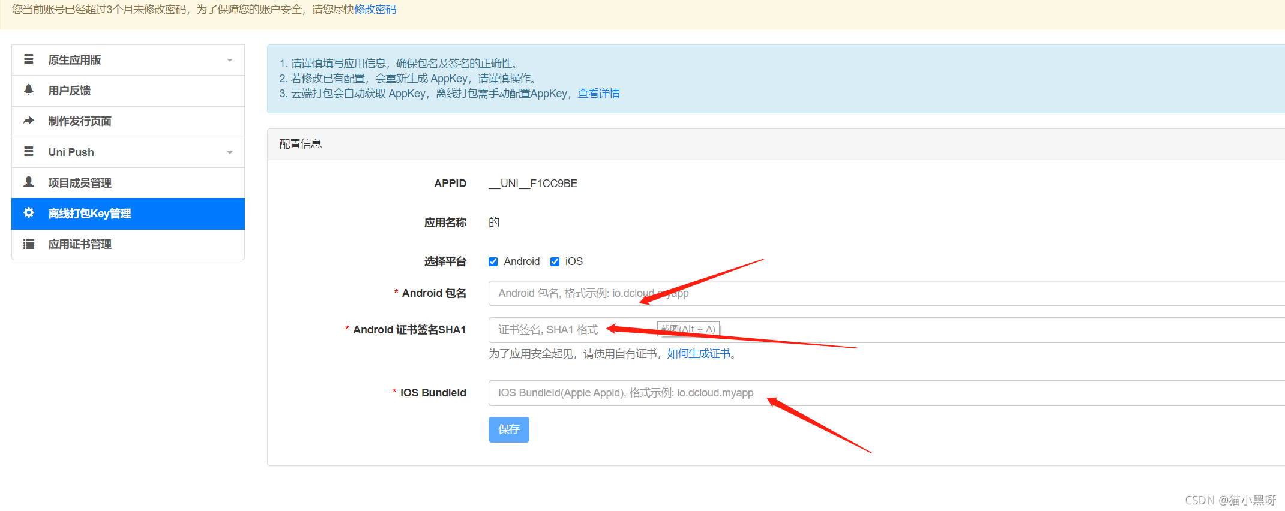Open the Uni Push menu item
The height and width of the screenshot is (511, 1285).
(x=128, y=152)
